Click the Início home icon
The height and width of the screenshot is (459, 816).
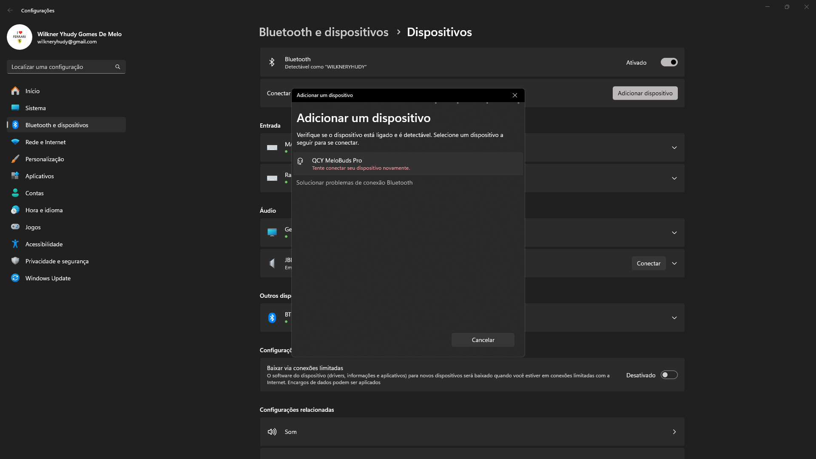[x=15, y=91]
